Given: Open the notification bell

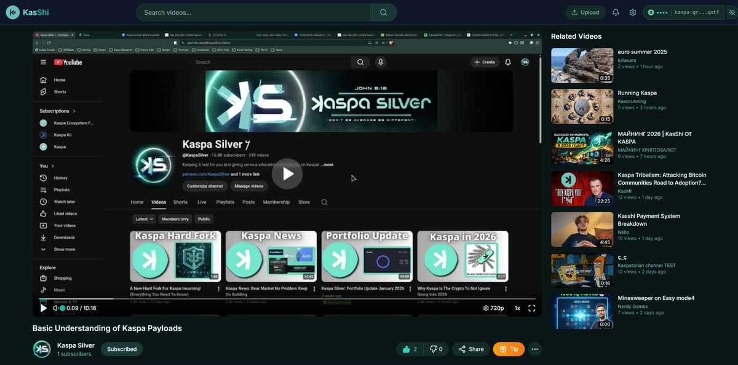Looking at the screenshot, I should [614, 12].
